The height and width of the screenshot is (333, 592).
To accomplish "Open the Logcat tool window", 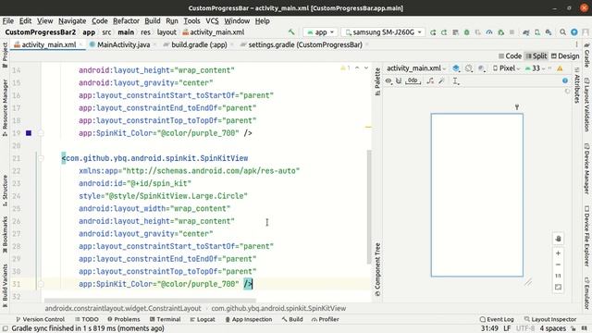I will (x=203, y=319).
